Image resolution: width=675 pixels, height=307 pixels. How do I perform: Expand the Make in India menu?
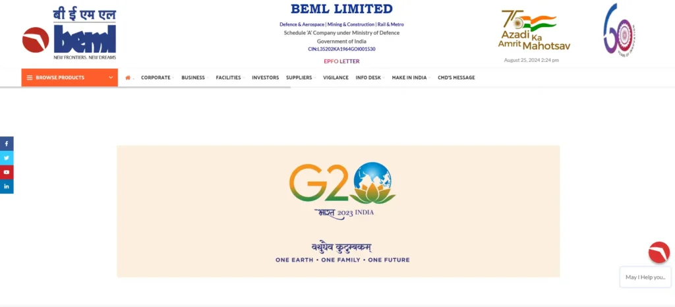pos(411,78)
